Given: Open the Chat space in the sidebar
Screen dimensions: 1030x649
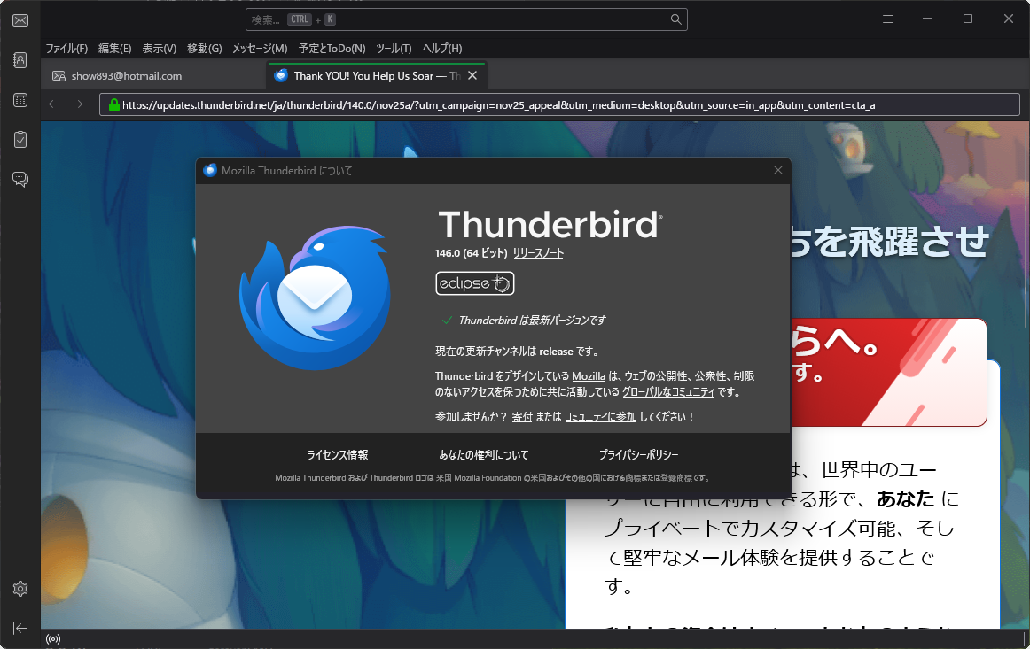Looking at the screenshot, I should [x=20, y=179].
